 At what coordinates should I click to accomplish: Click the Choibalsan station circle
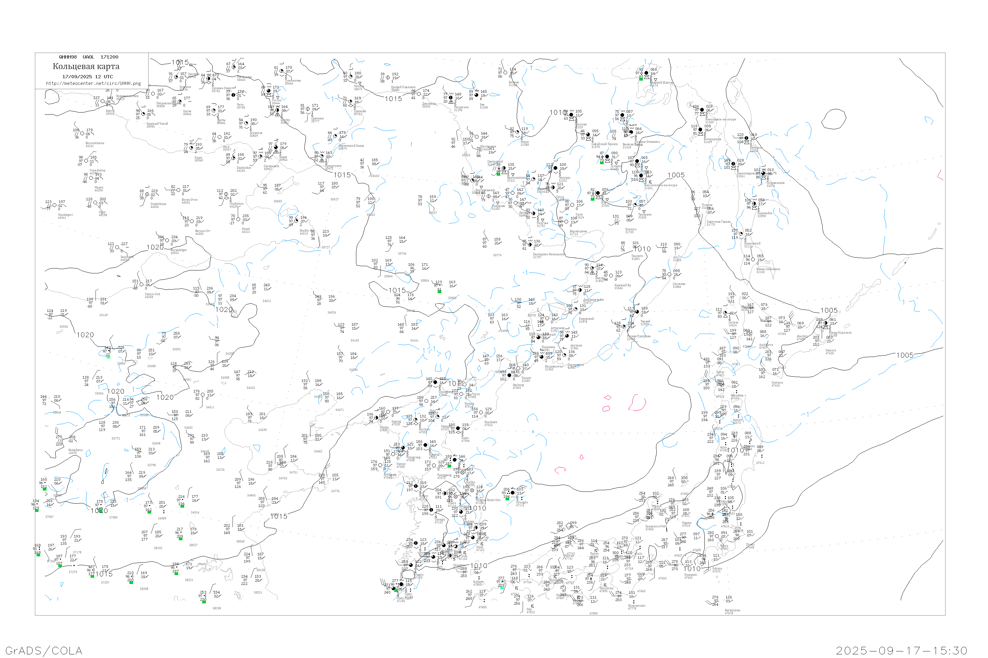(x=227, y=194)
